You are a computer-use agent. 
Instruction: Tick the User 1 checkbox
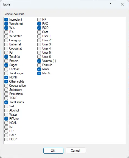click(39, 36)
